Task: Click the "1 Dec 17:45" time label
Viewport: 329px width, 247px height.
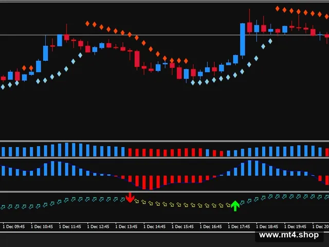Action: pyautogui.click(x=239, y=226)
